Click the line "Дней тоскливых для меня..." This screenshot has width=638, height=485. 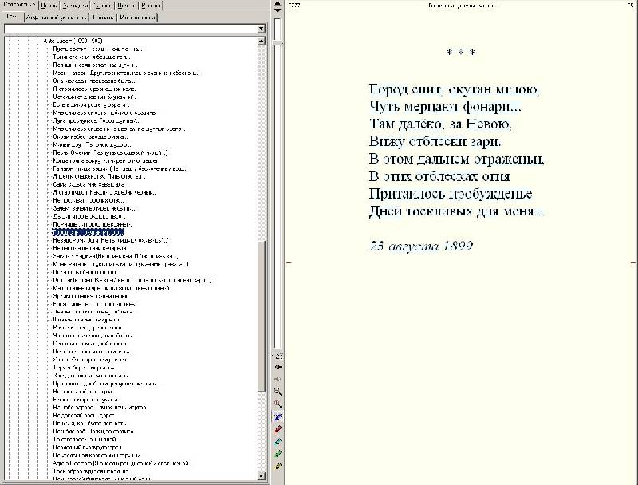[457, 211]
